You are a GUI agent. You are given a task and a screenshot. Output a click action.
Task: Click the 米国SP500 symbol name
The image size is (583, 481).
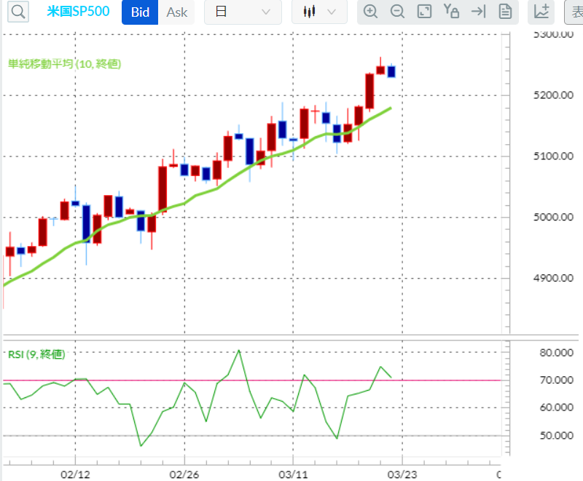pos(77,12)
